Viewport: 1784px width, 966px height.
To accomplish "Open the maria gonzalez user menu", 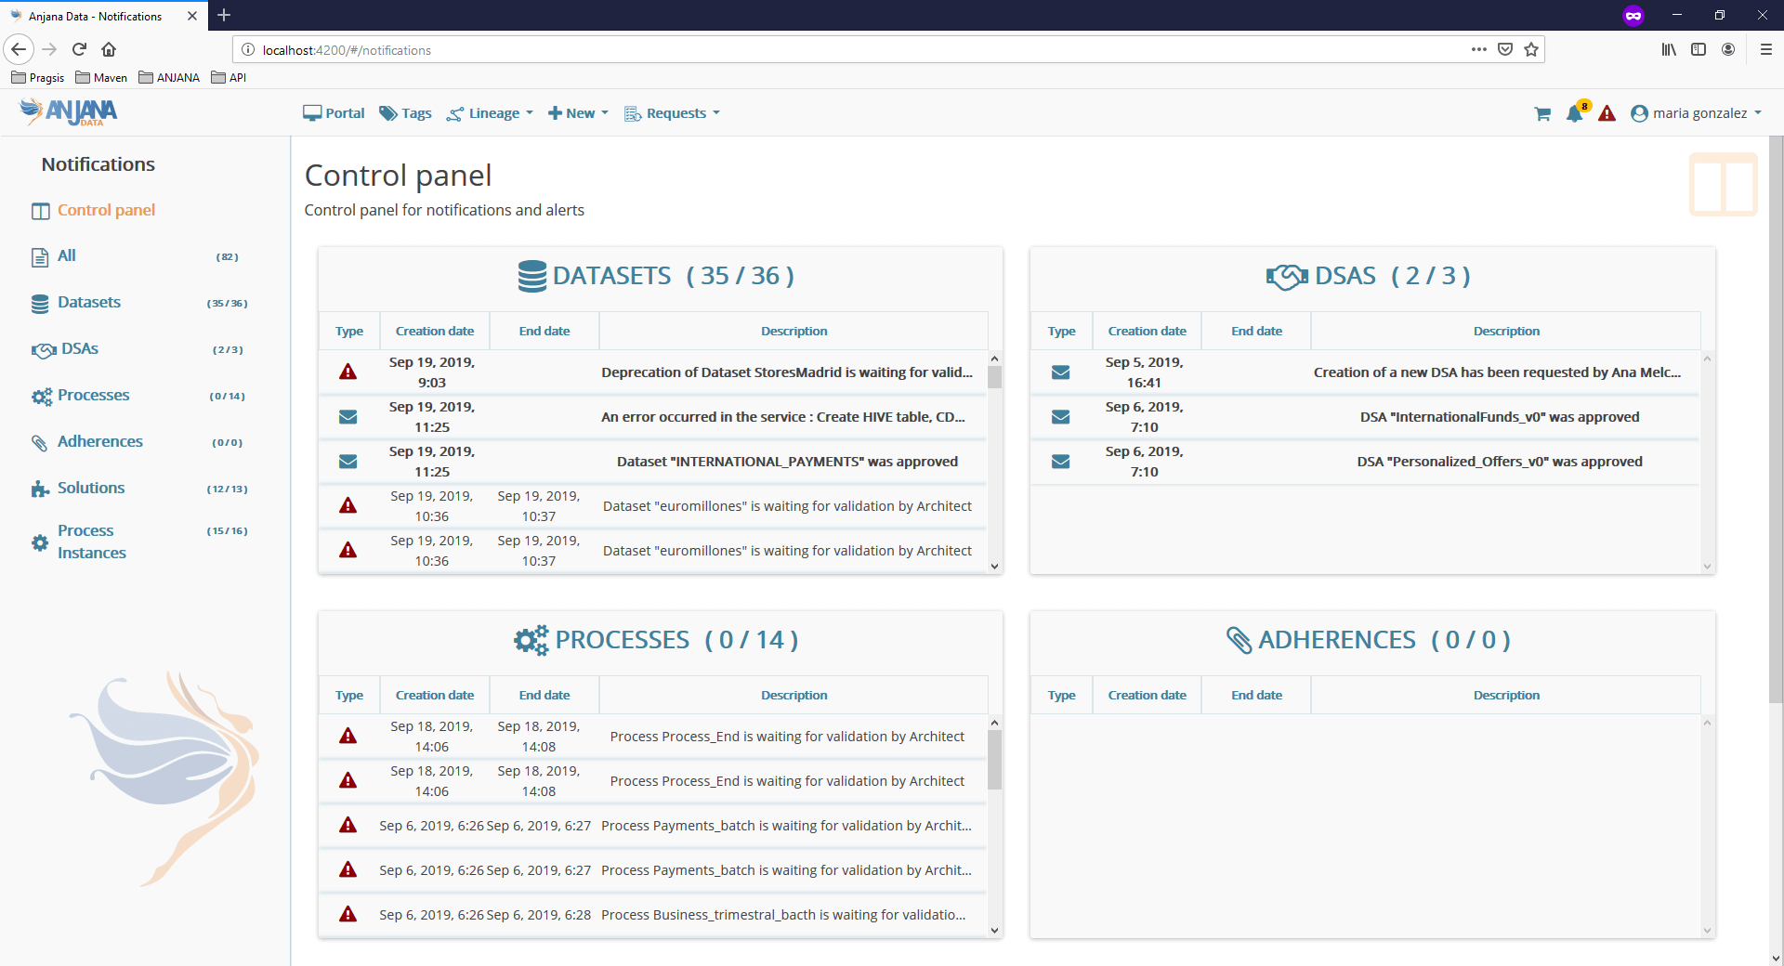I will tap(1696, 113).
